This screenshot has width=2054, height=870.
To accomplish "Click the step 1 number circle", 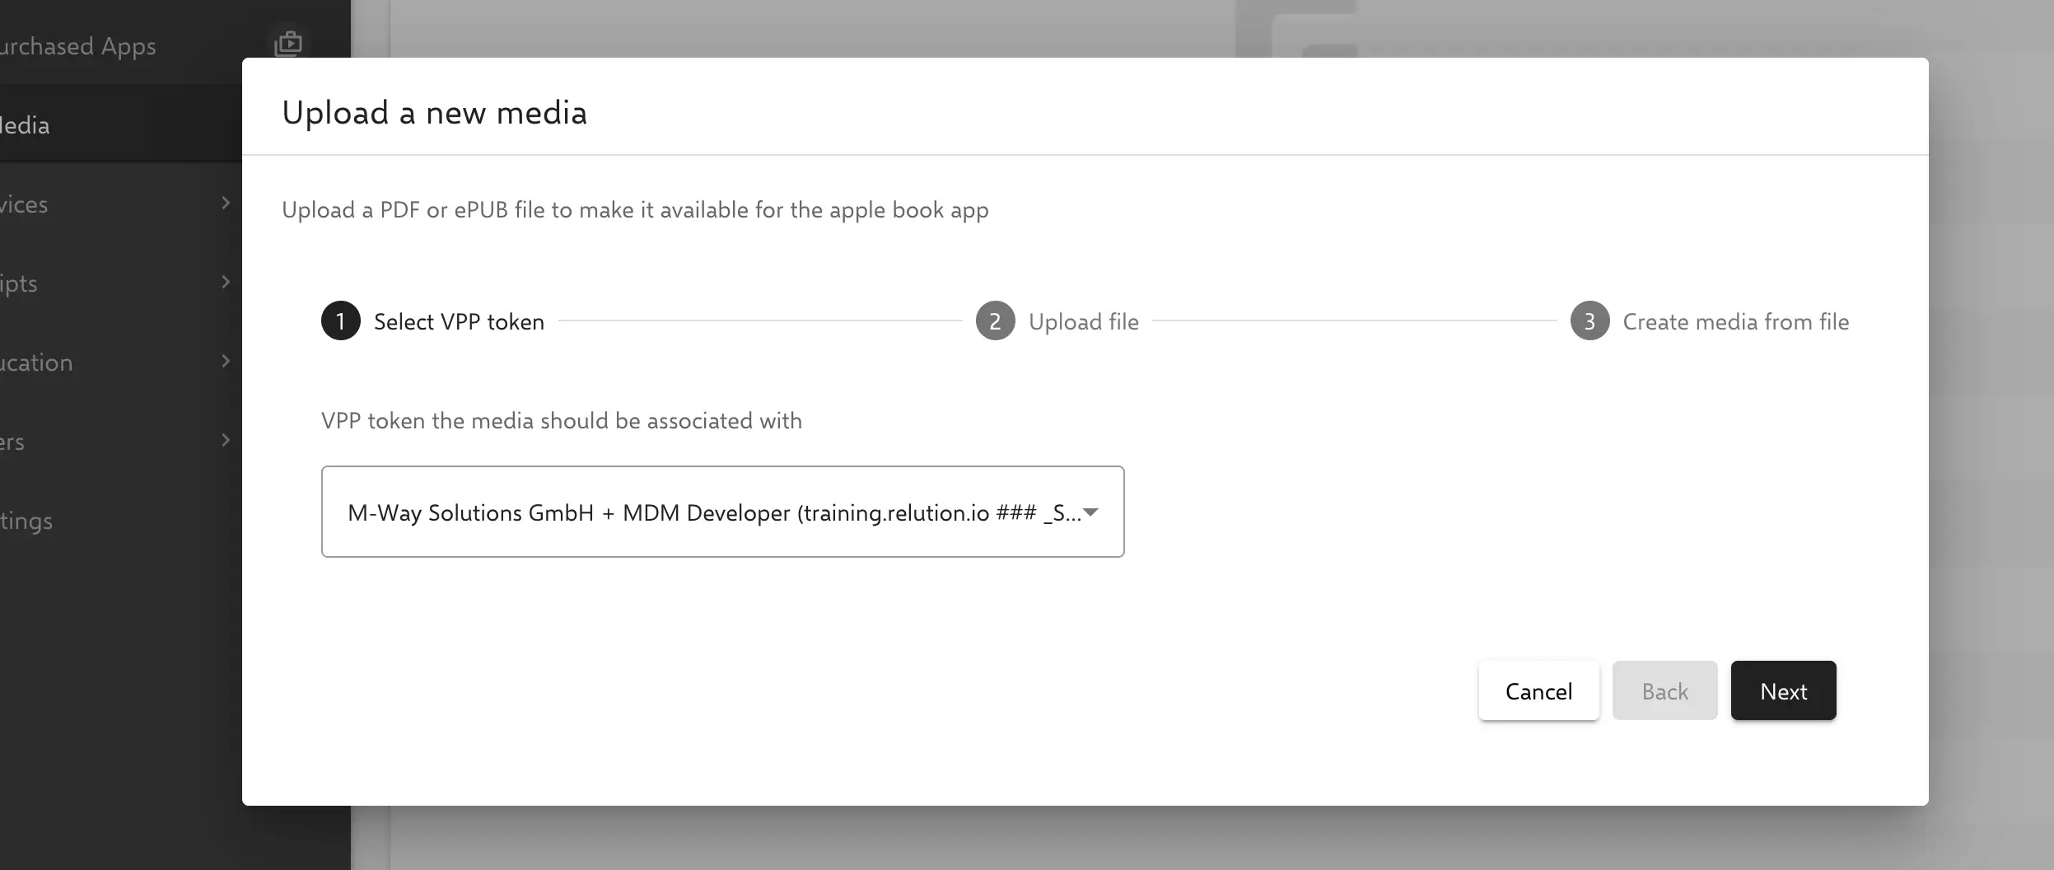I will click(x=340, y=321).
